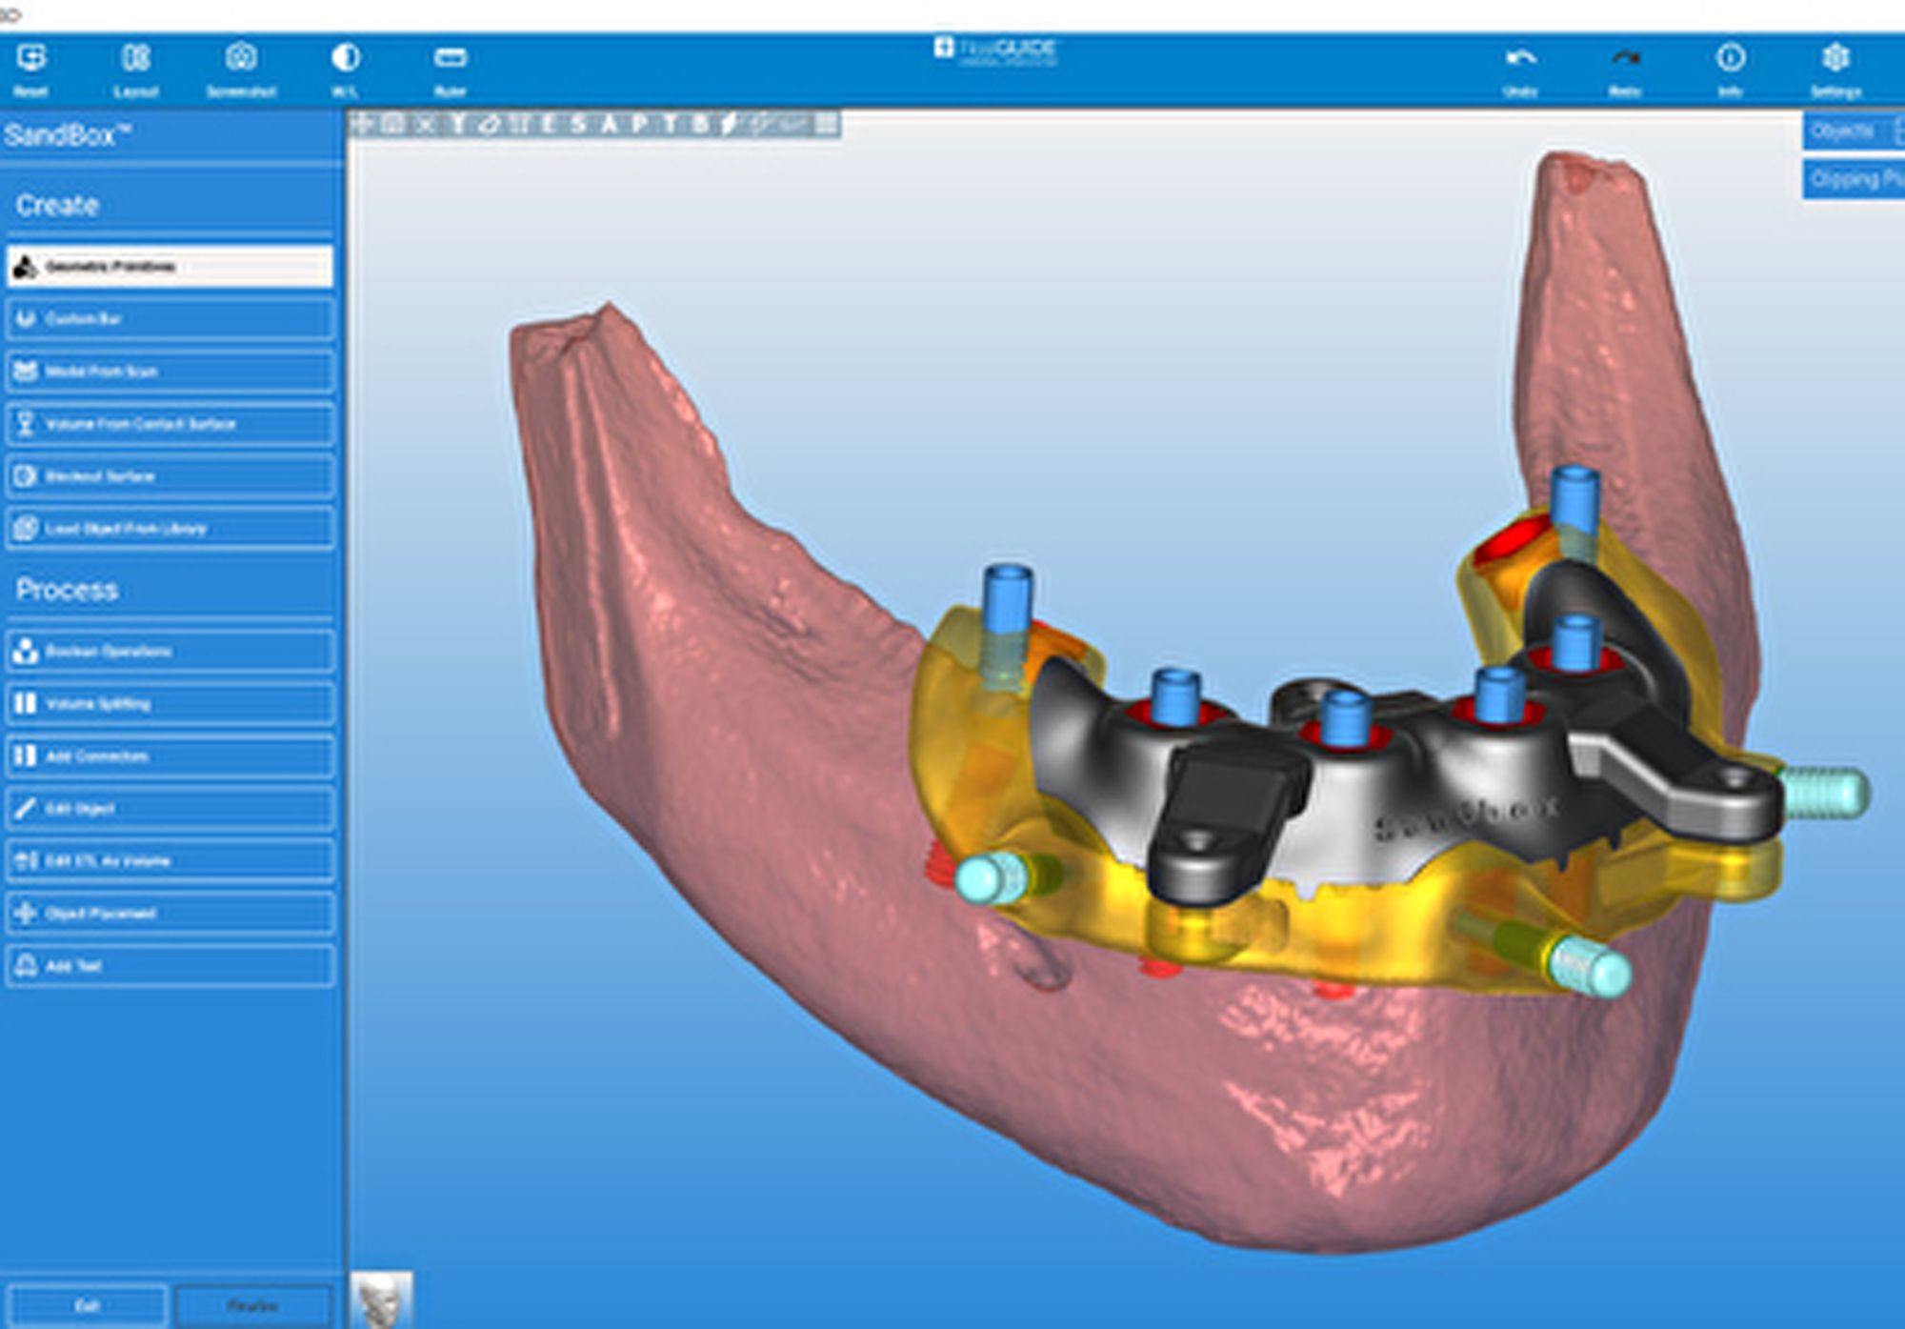Open the Settings gear icon

(x=1835, y=59)
